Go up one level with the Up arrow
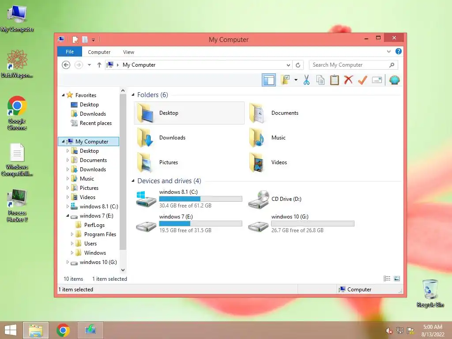 [x=99, y=65]
